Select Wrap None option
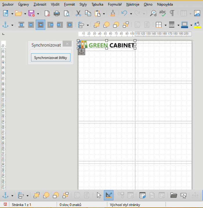Viewport: 203px width, 208px height. click(x=21, y=25)
